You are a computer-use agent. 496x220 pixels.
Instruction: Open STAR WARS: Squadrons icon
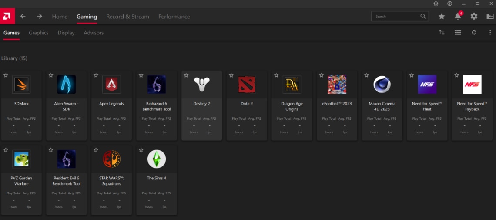pyautogui.click(x=111, y=159)
